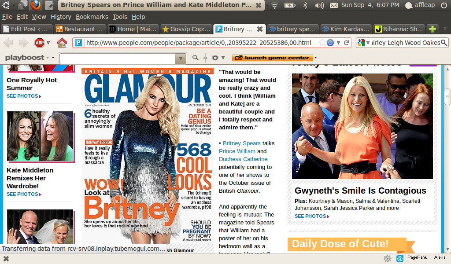The width and height of the screenshot is (451, 264).
Task: Click SEE PHOTOS under Kate Middleton Remixes Her Wardrobe
Action: coord(24,194)
